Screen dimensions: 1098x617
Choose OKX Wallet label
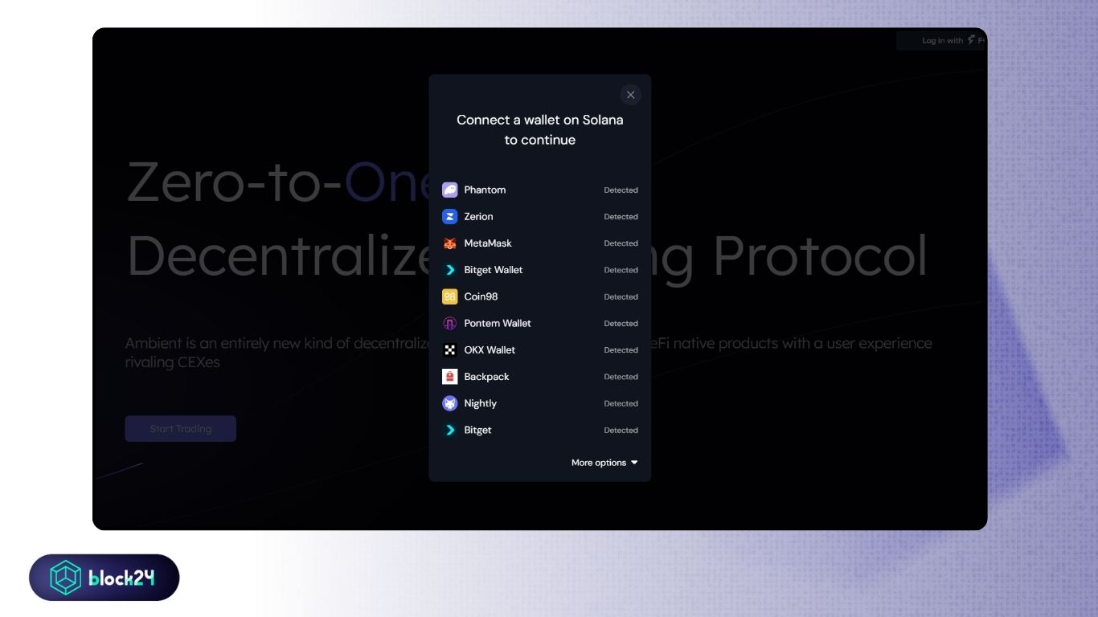click(x=490, y=350)
